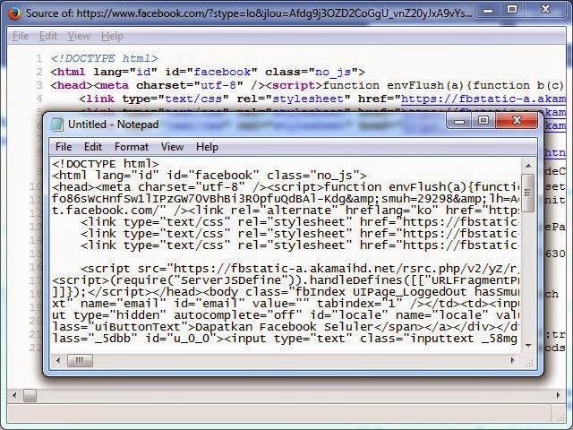Click the fbIndex UIPage_LoggedOut line in Notepad
Screen dimensions: 573x430
(x=285, y=292)
